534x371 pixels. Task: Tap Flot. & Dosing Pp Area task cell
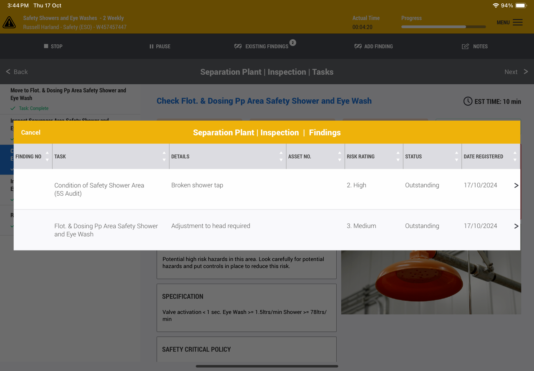click(x=106, y=230)
